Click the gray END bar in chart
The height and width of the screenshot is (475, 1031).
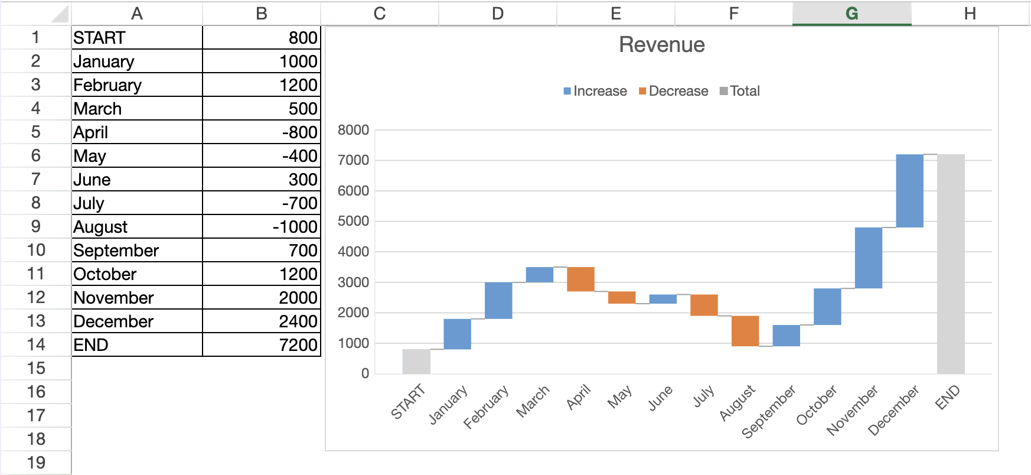tap(951, 263)
